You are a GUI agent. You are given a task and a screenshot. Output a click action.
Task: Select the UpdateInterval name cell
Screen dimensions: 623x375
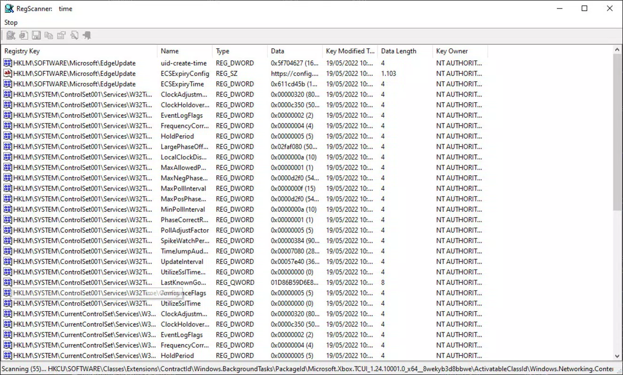tap(182, 262)
